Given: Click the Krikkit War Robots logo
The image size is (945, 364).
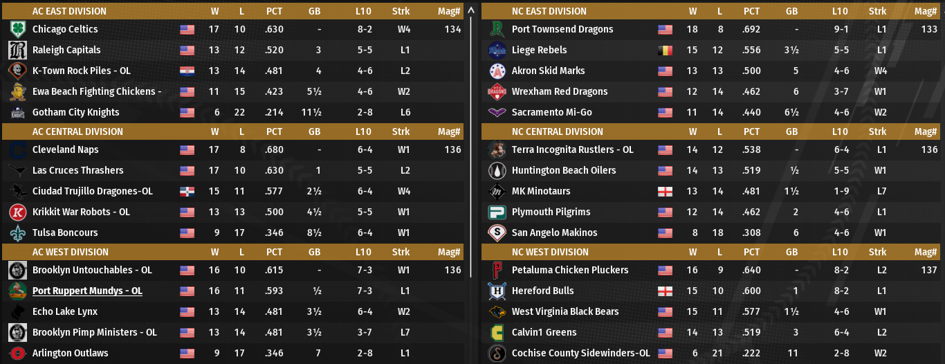Looking at the screenshot, I should point(18,212).
